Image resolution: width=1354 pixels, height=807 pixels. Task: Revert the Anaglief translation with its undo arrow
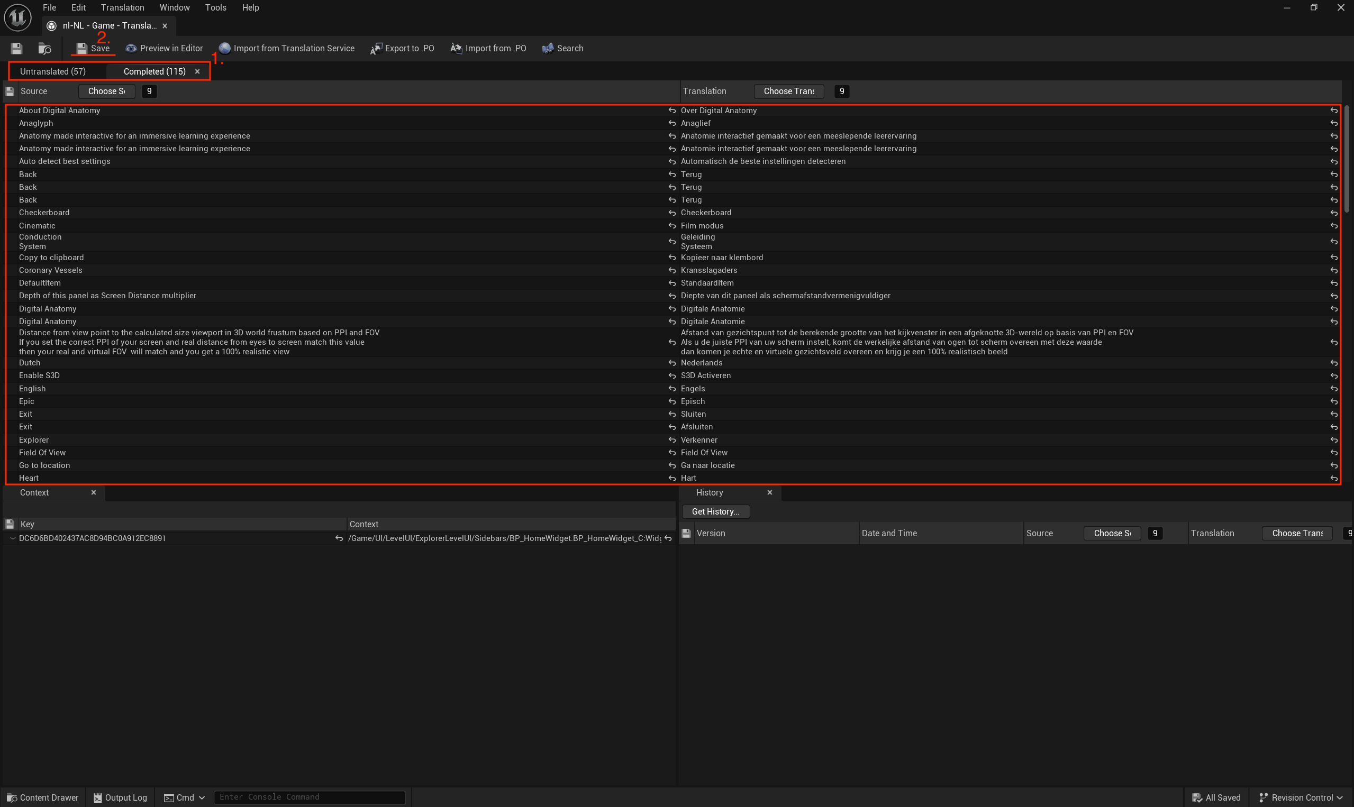point(1333,123)
